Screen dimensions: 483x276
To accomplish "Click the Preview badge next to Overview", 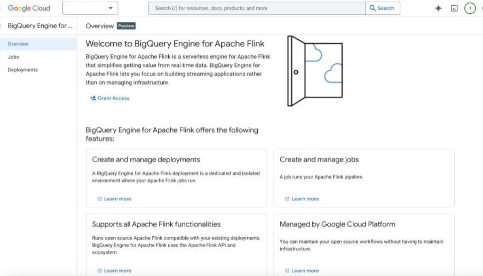I will point(125,26).
